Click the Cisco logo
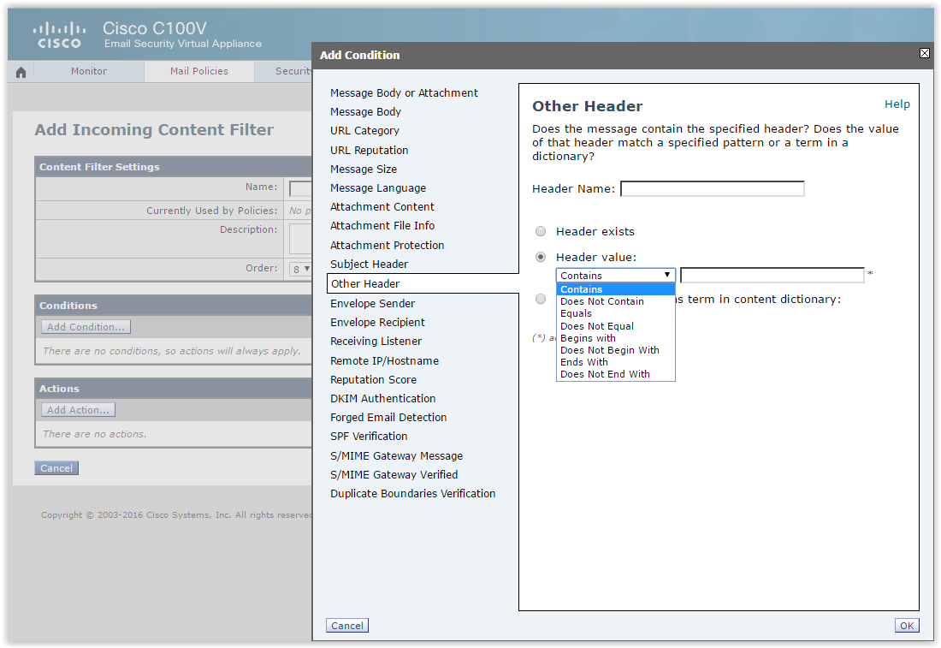The width and height of the screenshot is (941, 648). click(x=59, y=35)
